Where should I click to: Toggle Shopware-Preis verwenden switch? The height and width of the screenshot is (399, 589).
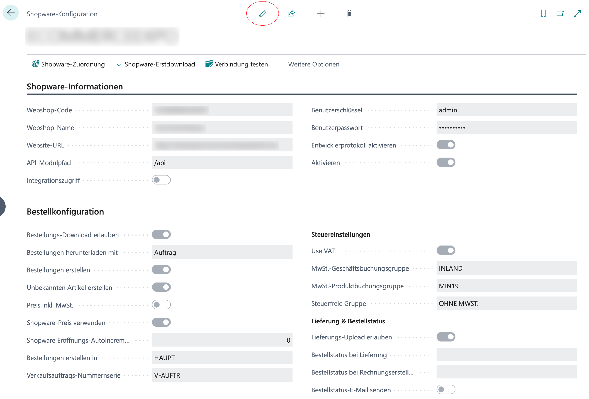click(161, 322)
